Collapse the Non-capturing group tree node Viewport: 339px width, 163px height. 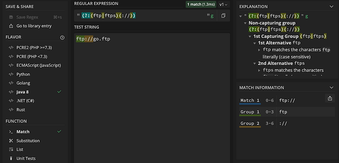[245, 23]
